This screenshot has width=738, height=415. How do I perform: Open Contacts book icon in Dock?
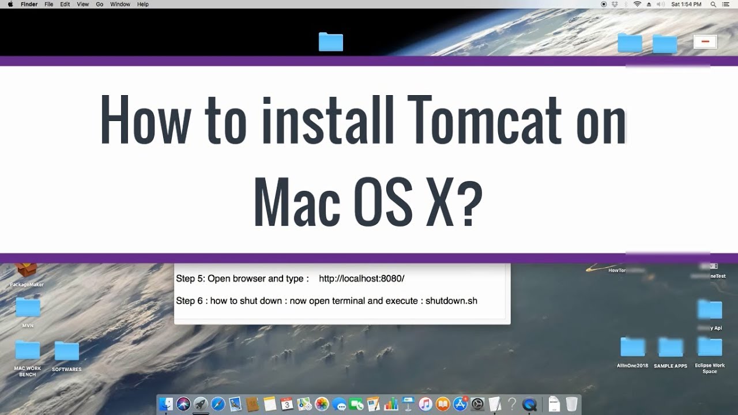[253, 404]
